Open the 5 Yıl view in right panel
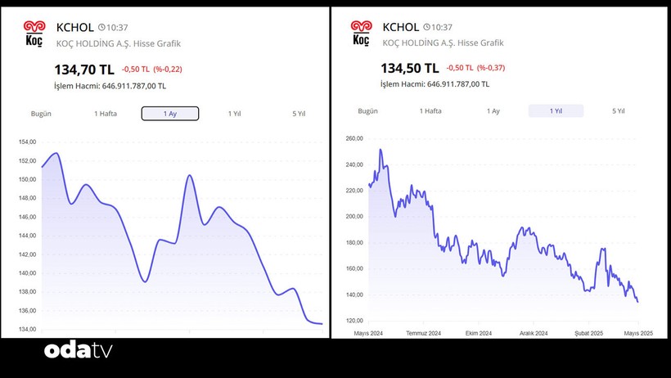671x378 pixels. 619,110
